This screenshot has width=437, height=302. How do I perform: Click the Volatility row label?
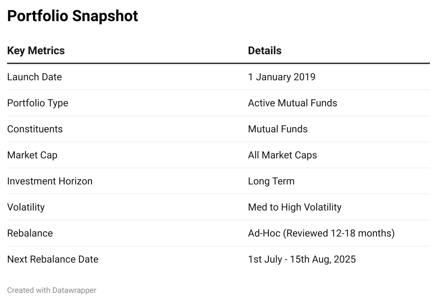coord(26,207)
